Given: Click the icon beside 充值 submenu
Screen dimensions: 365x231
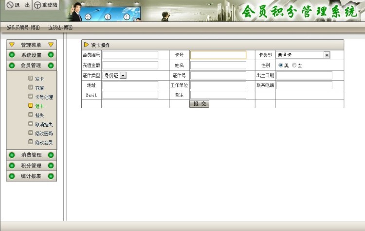Looking at the screenshot, I should [31, 87].
